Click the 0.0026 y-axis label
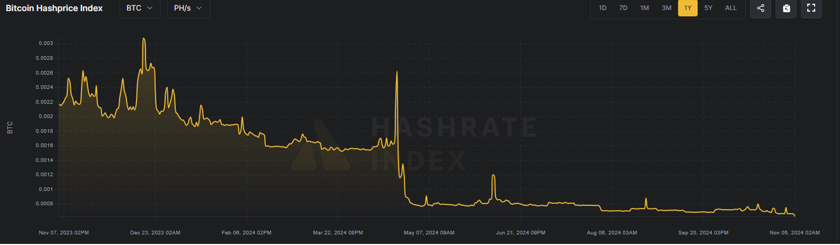 click(44, 73)
